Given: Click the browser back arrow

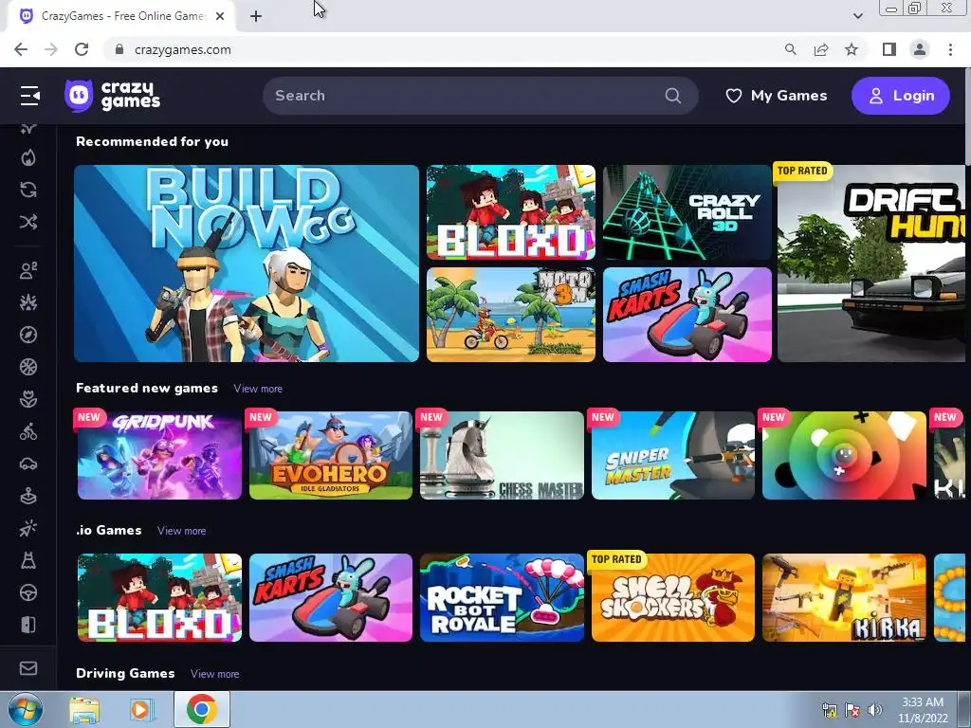Looking at the screenshot, I should tap(21, 49).
